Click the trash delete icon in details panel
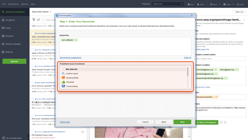Screen dimensions: 248x140 pyautogui.click(x=225, y=122)
